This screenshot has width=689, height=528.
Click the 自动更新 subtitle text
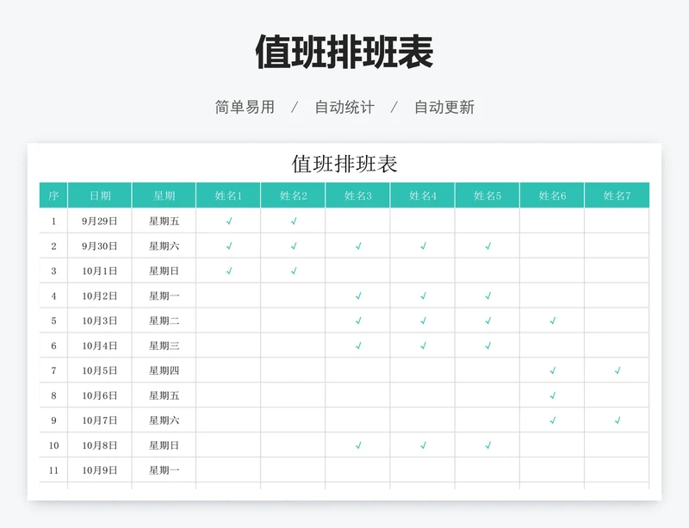click(x=444, y=108)
